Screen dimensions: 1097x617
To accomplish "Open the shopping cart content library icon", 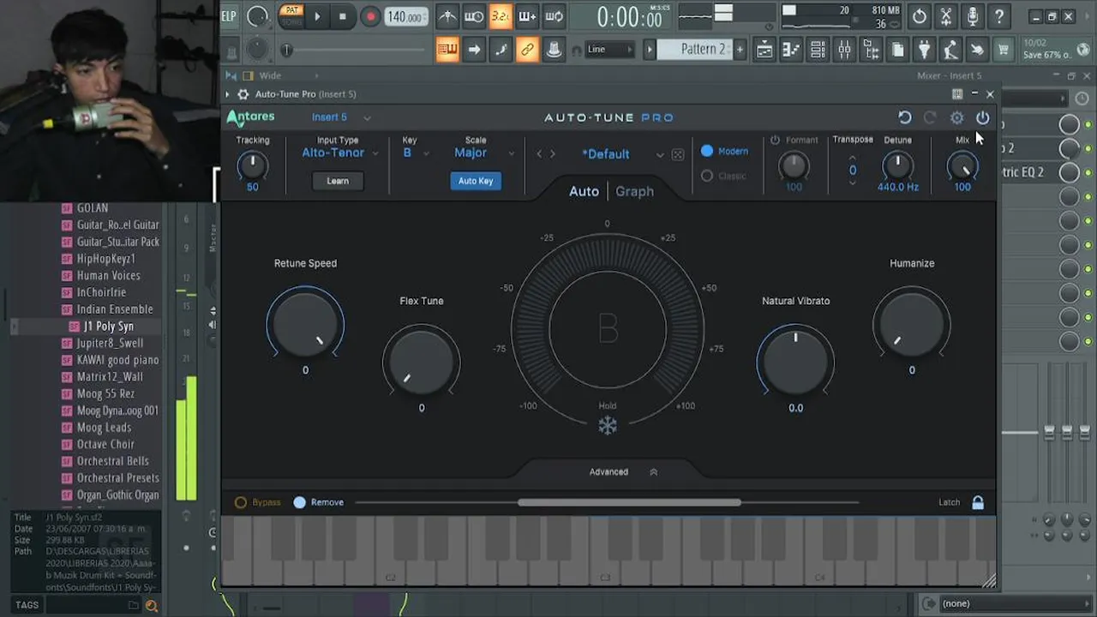I will [x=1004, y=50].
